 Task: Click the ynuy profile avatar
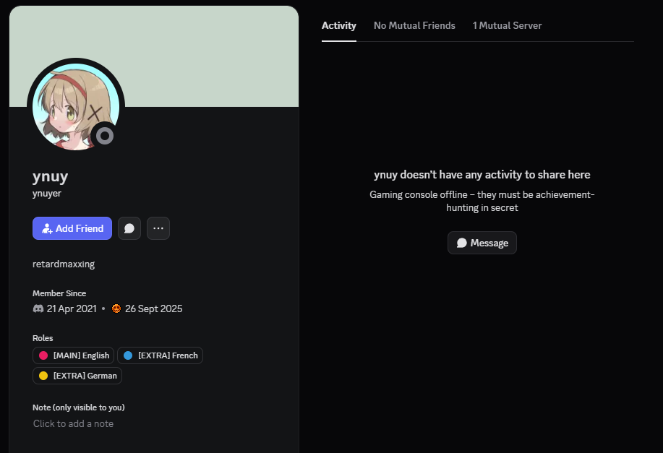tap(76, 107)
